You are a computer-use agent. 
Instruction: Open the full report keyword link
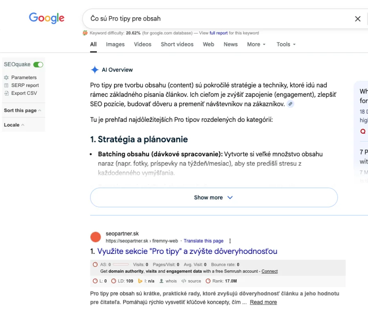219,33
